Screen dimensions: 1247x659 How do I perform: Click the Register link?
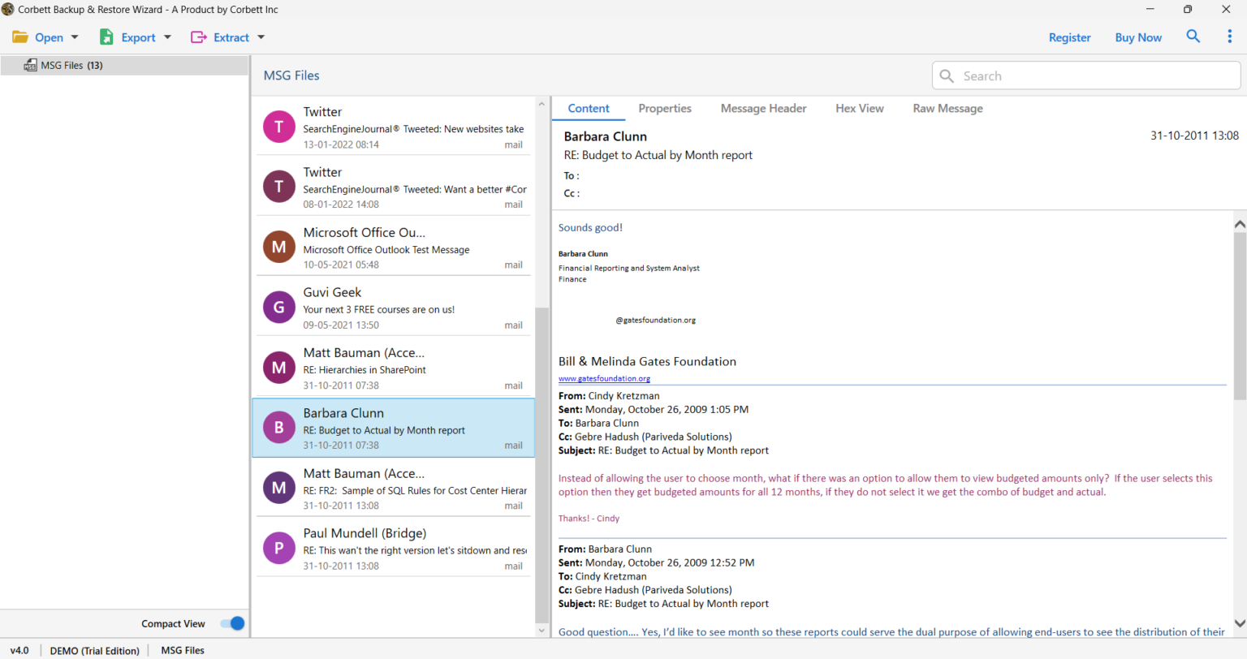click(1069, 37)
